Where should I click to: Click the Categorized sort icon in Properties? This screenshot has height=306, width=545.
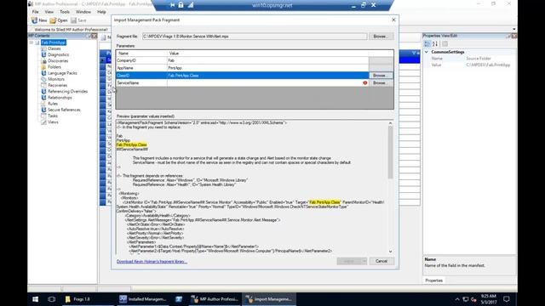click(x=427, y=43)
